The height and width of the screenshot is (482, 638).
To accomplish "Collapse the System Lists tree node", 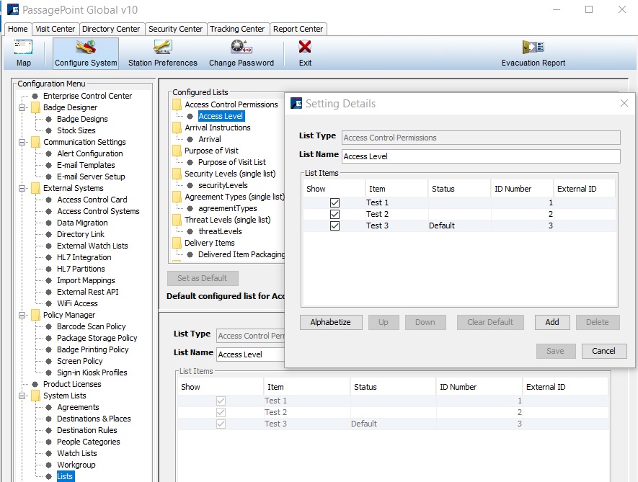I will 22,396.
